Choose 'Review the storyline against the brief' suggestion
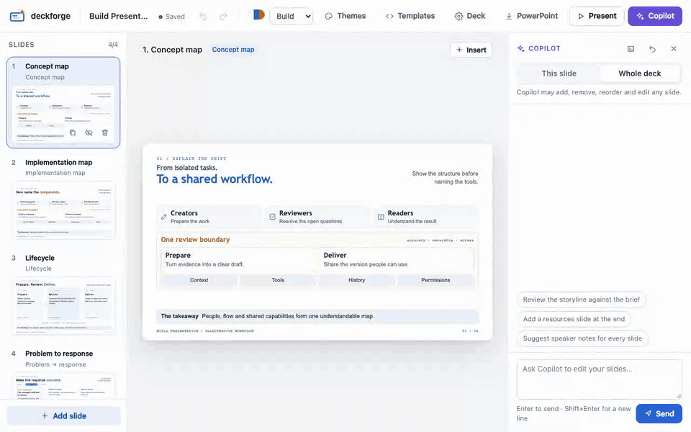691x432 pixels. pos(582,300)
